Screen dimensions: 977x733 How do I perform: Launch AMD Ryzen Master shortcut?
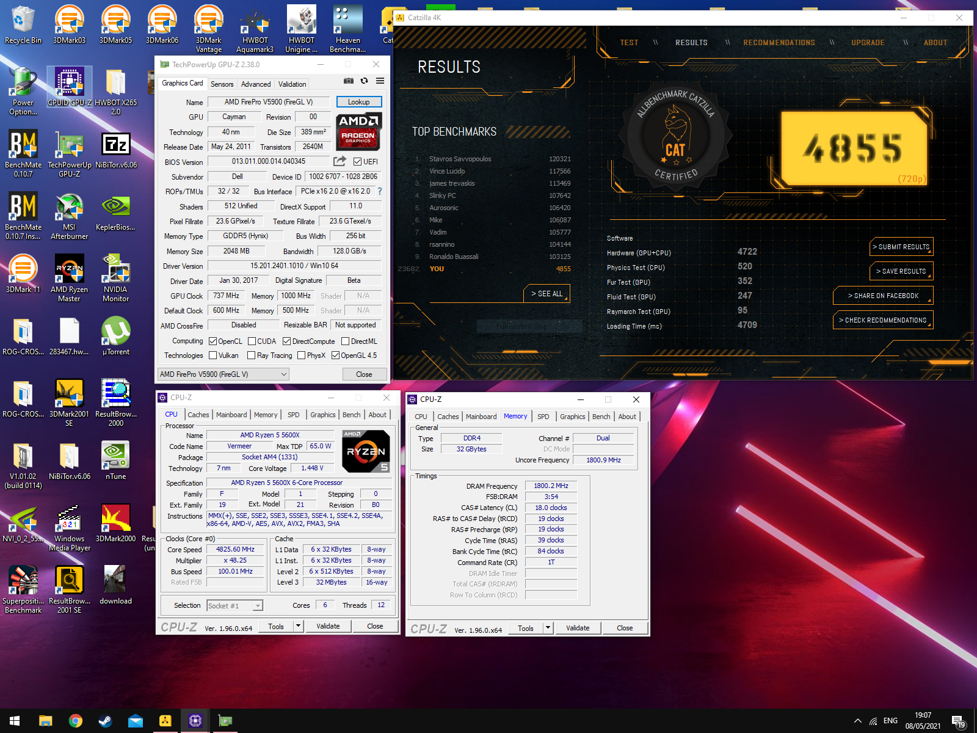(x=70, y=279)
